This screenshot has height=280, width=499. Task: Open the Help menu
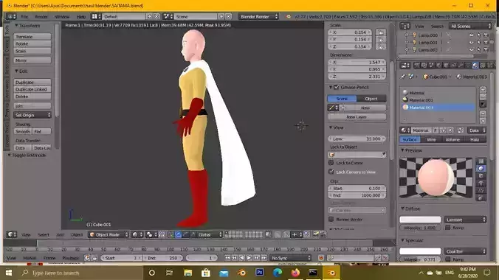[81, 16]
